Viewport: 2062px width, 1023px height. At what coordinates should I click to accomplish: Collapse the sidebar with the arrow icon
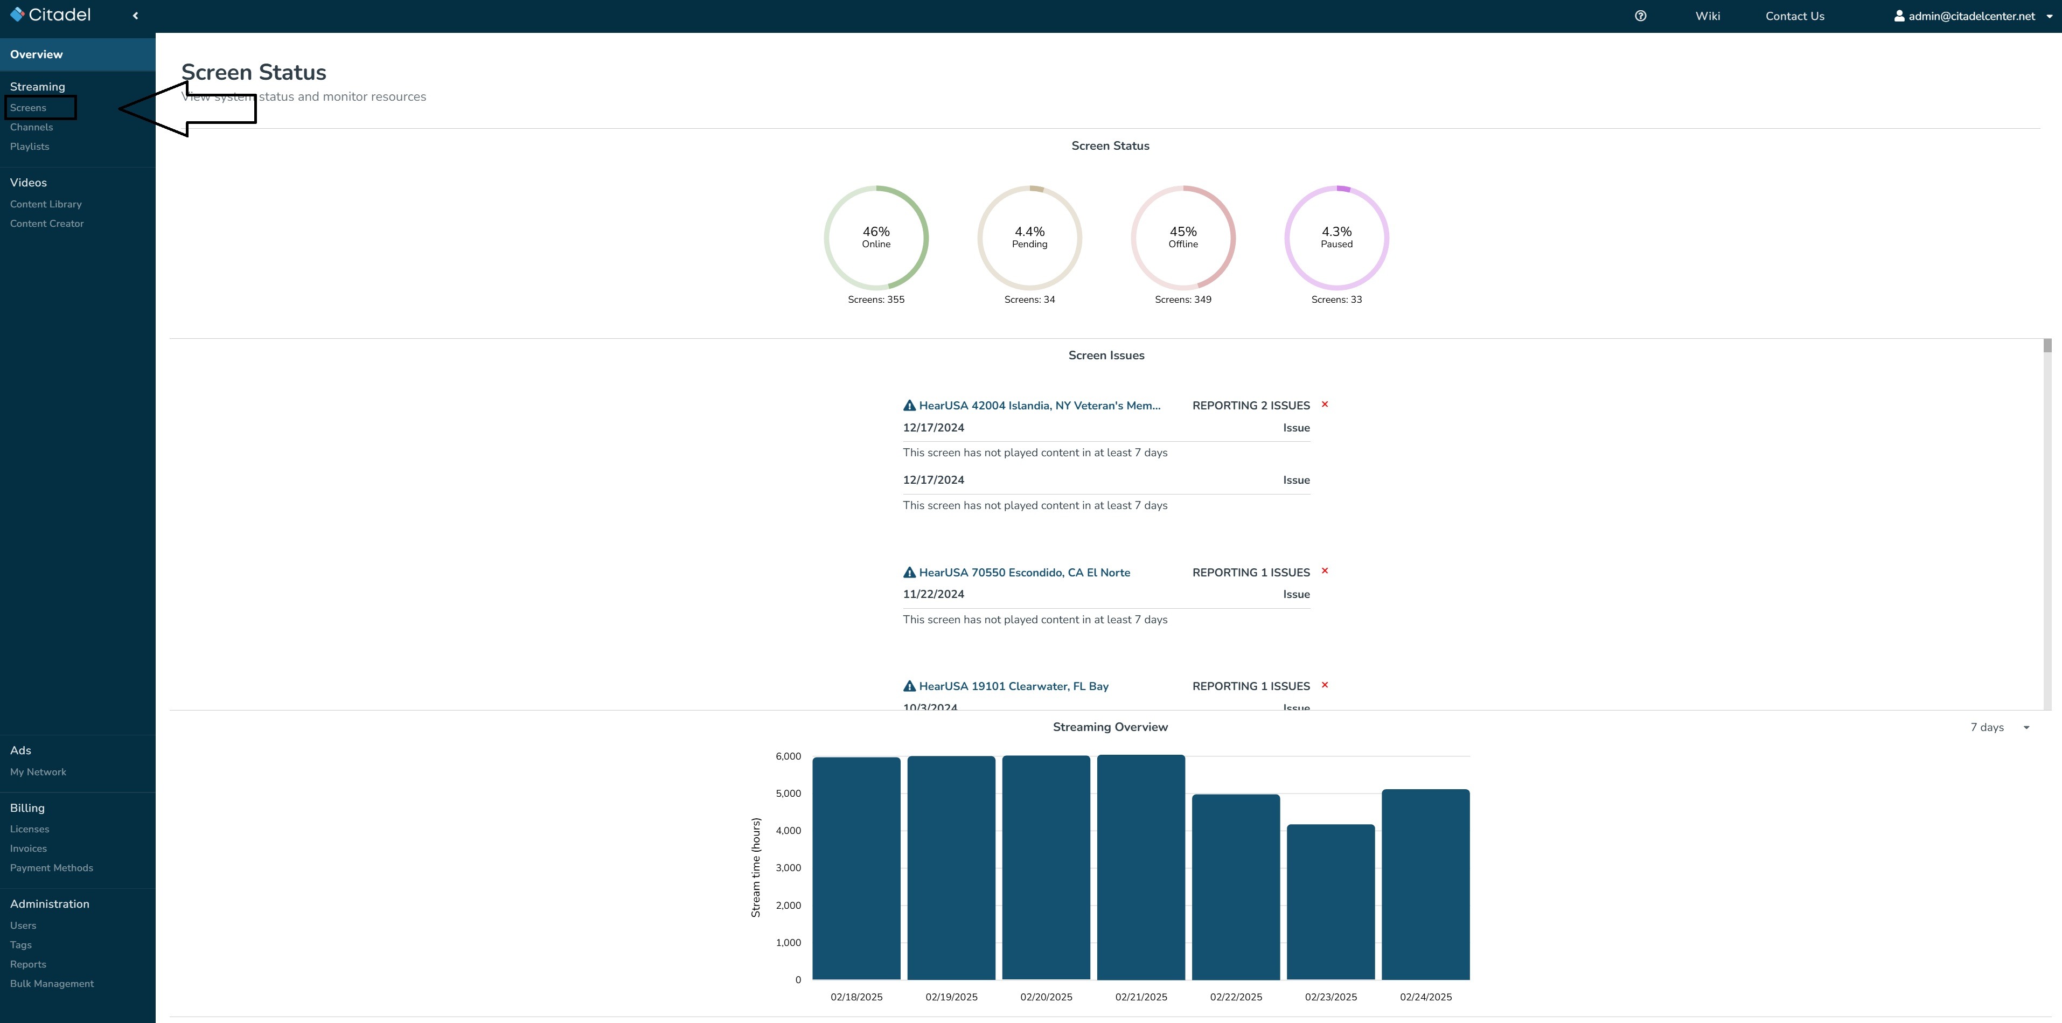pyautogui.click(x=135, y=15)
